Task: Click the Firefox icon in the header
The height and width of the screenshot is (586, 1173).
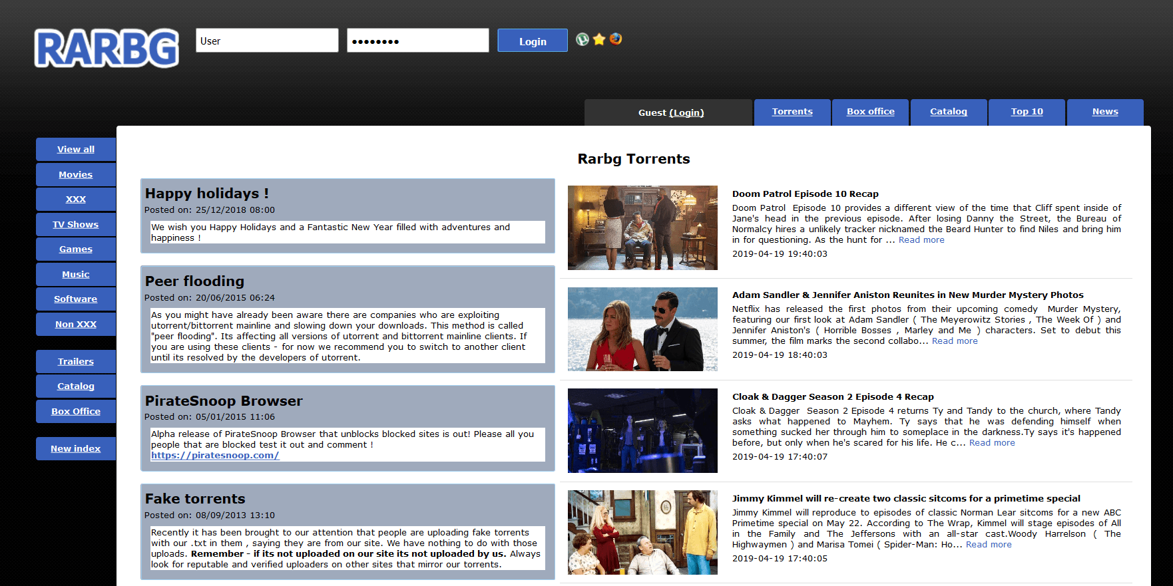Action: tap(616, 39)
